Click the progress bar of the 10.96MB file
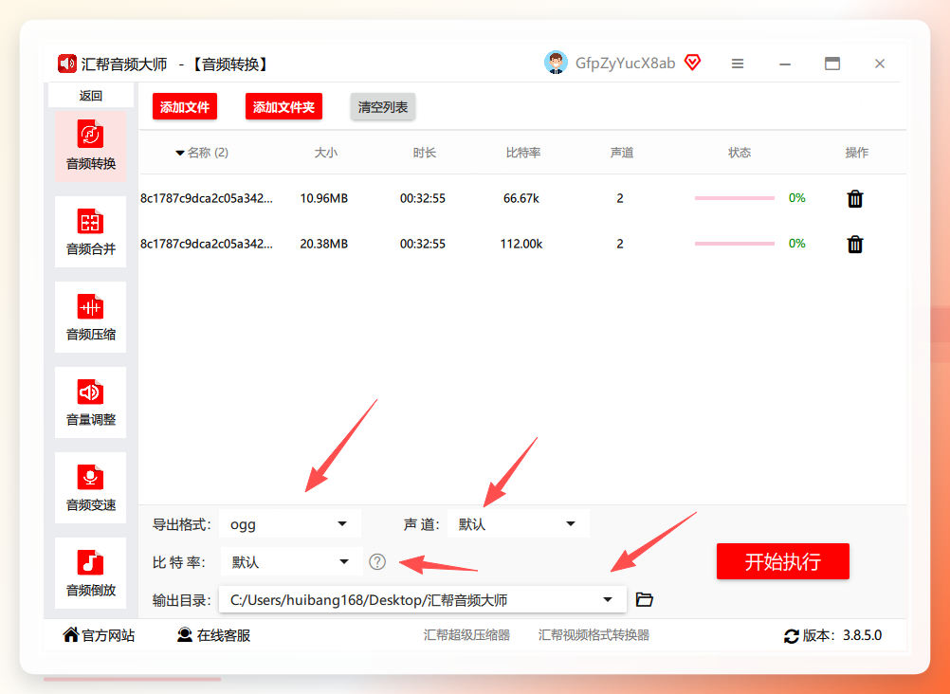Screen dimensions: 950x694 [x=735, y=198]
